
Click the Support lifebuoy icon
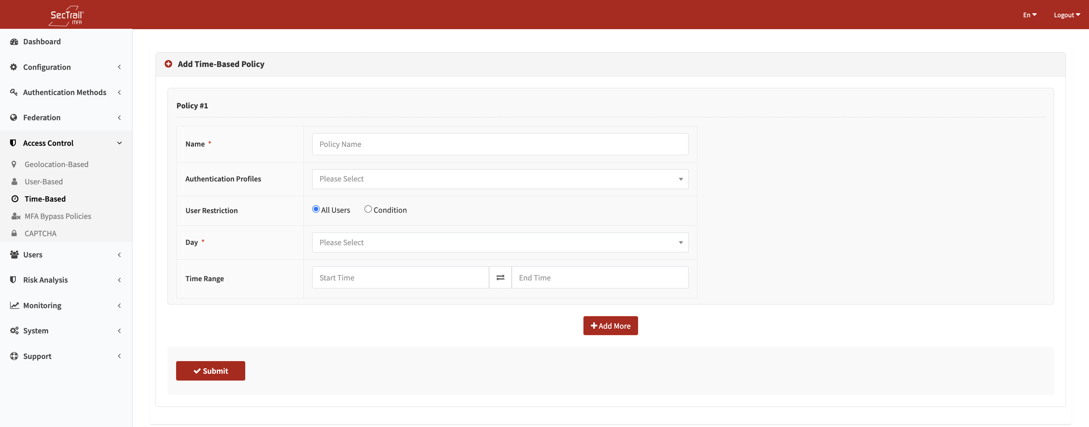point(14,356)
